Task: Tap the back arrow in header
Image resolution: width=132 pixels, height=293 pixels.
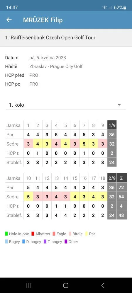Action: pos(9,20)
